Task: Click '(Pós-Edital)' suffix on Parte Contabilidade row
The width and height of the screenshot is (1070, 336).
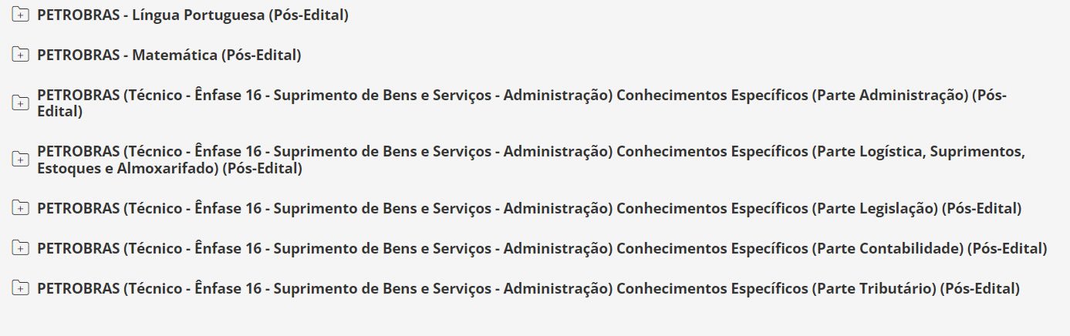Action: [1007, 248]
